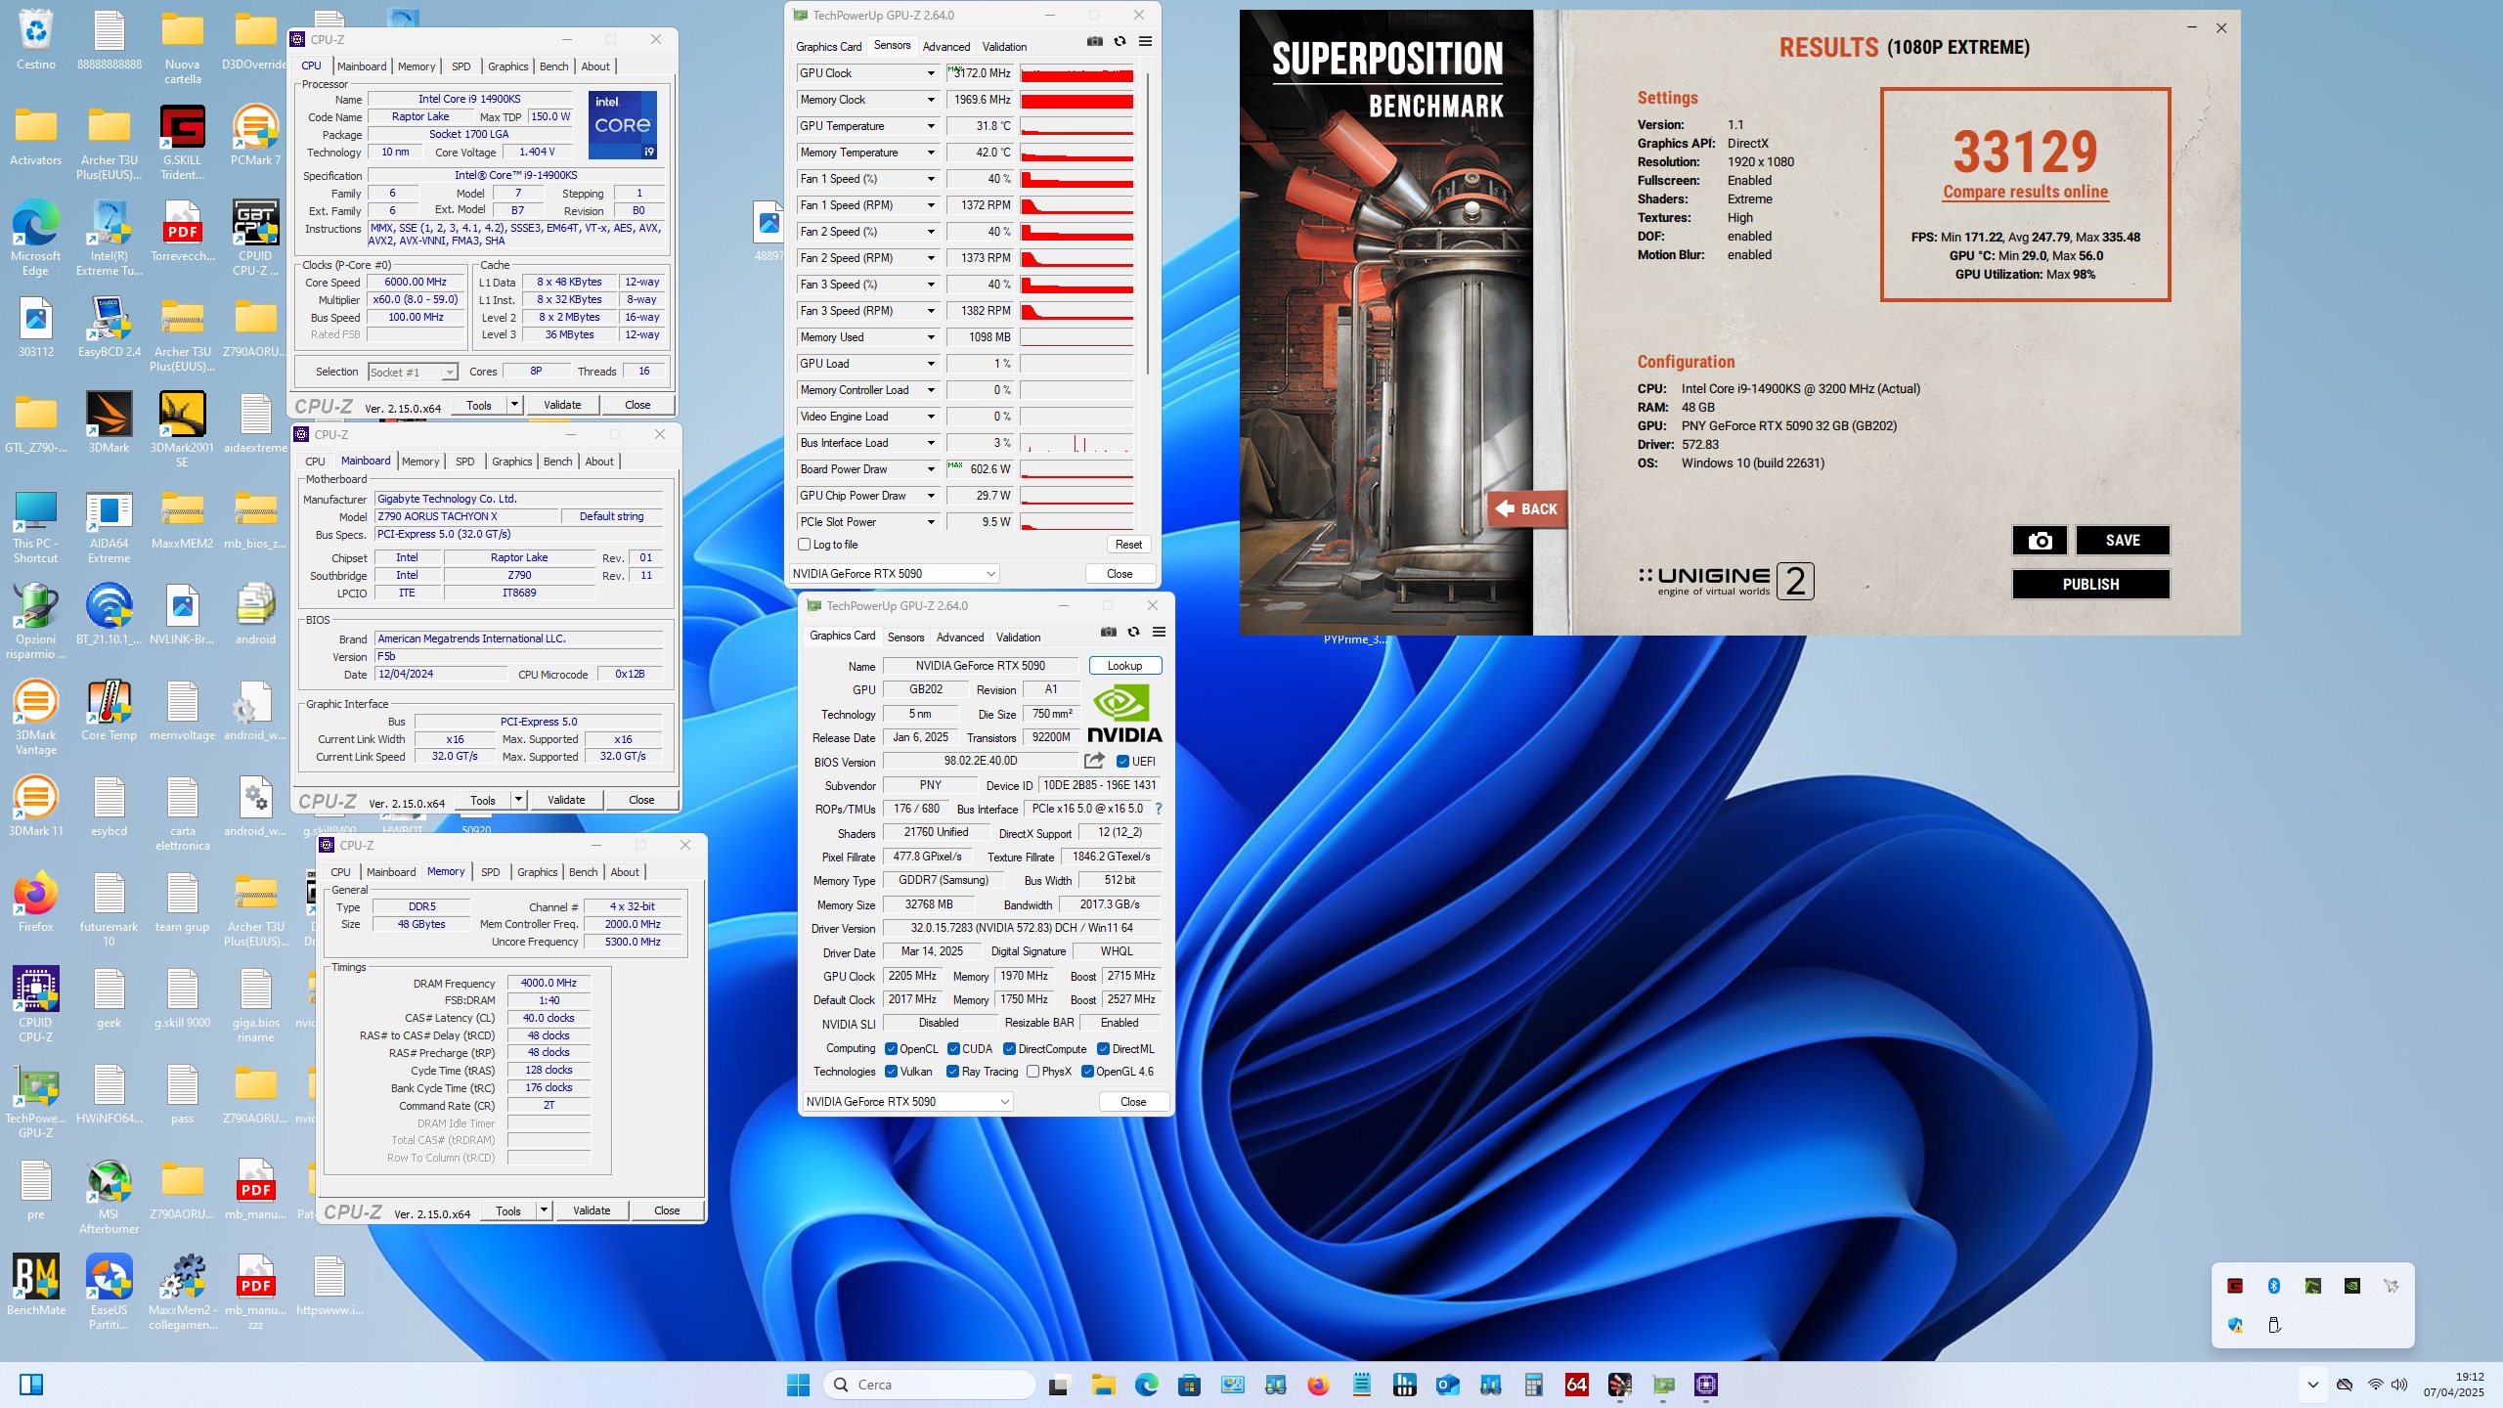
Task: Toggle the PhysX checkbox
Action: (1032, 1072)
